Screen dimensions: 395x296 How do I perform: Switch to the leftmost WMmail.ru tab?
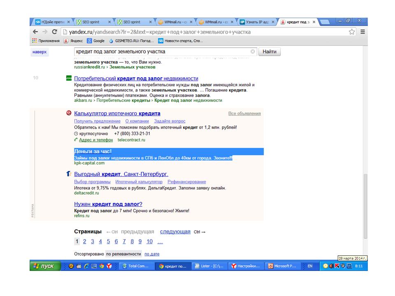pyautogui.click(x=175, y=22)
